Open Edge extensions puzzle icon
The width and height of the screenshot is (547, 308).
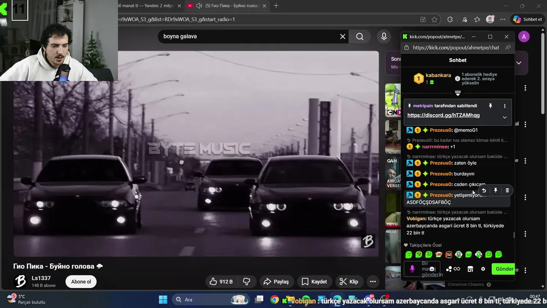click(450, 19)
